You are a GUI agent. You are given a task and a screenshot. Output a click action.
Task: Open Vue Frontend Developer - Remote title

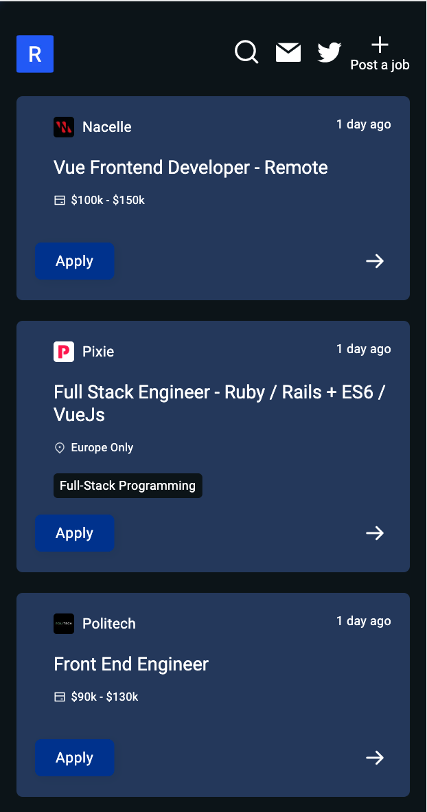pyautogui.click(x=190, y=168)
